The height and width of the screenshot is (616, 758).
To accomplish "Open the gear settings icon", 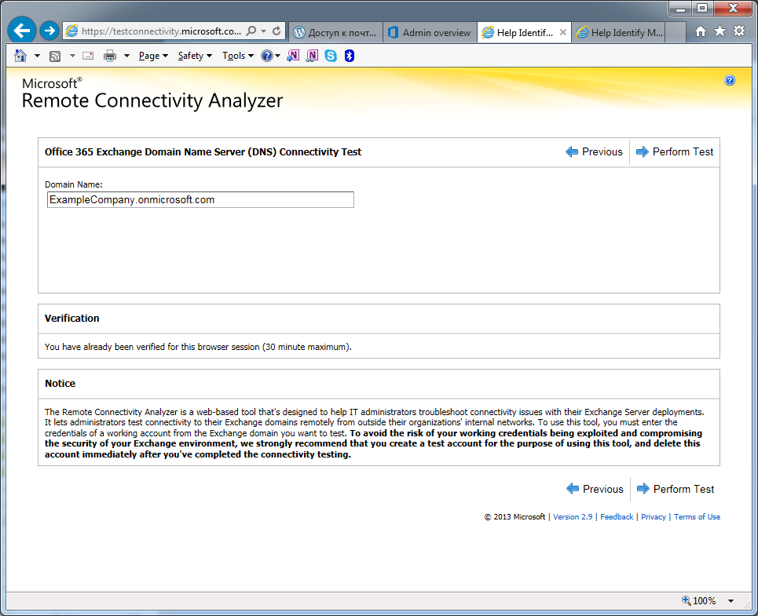I will [739, 31].
